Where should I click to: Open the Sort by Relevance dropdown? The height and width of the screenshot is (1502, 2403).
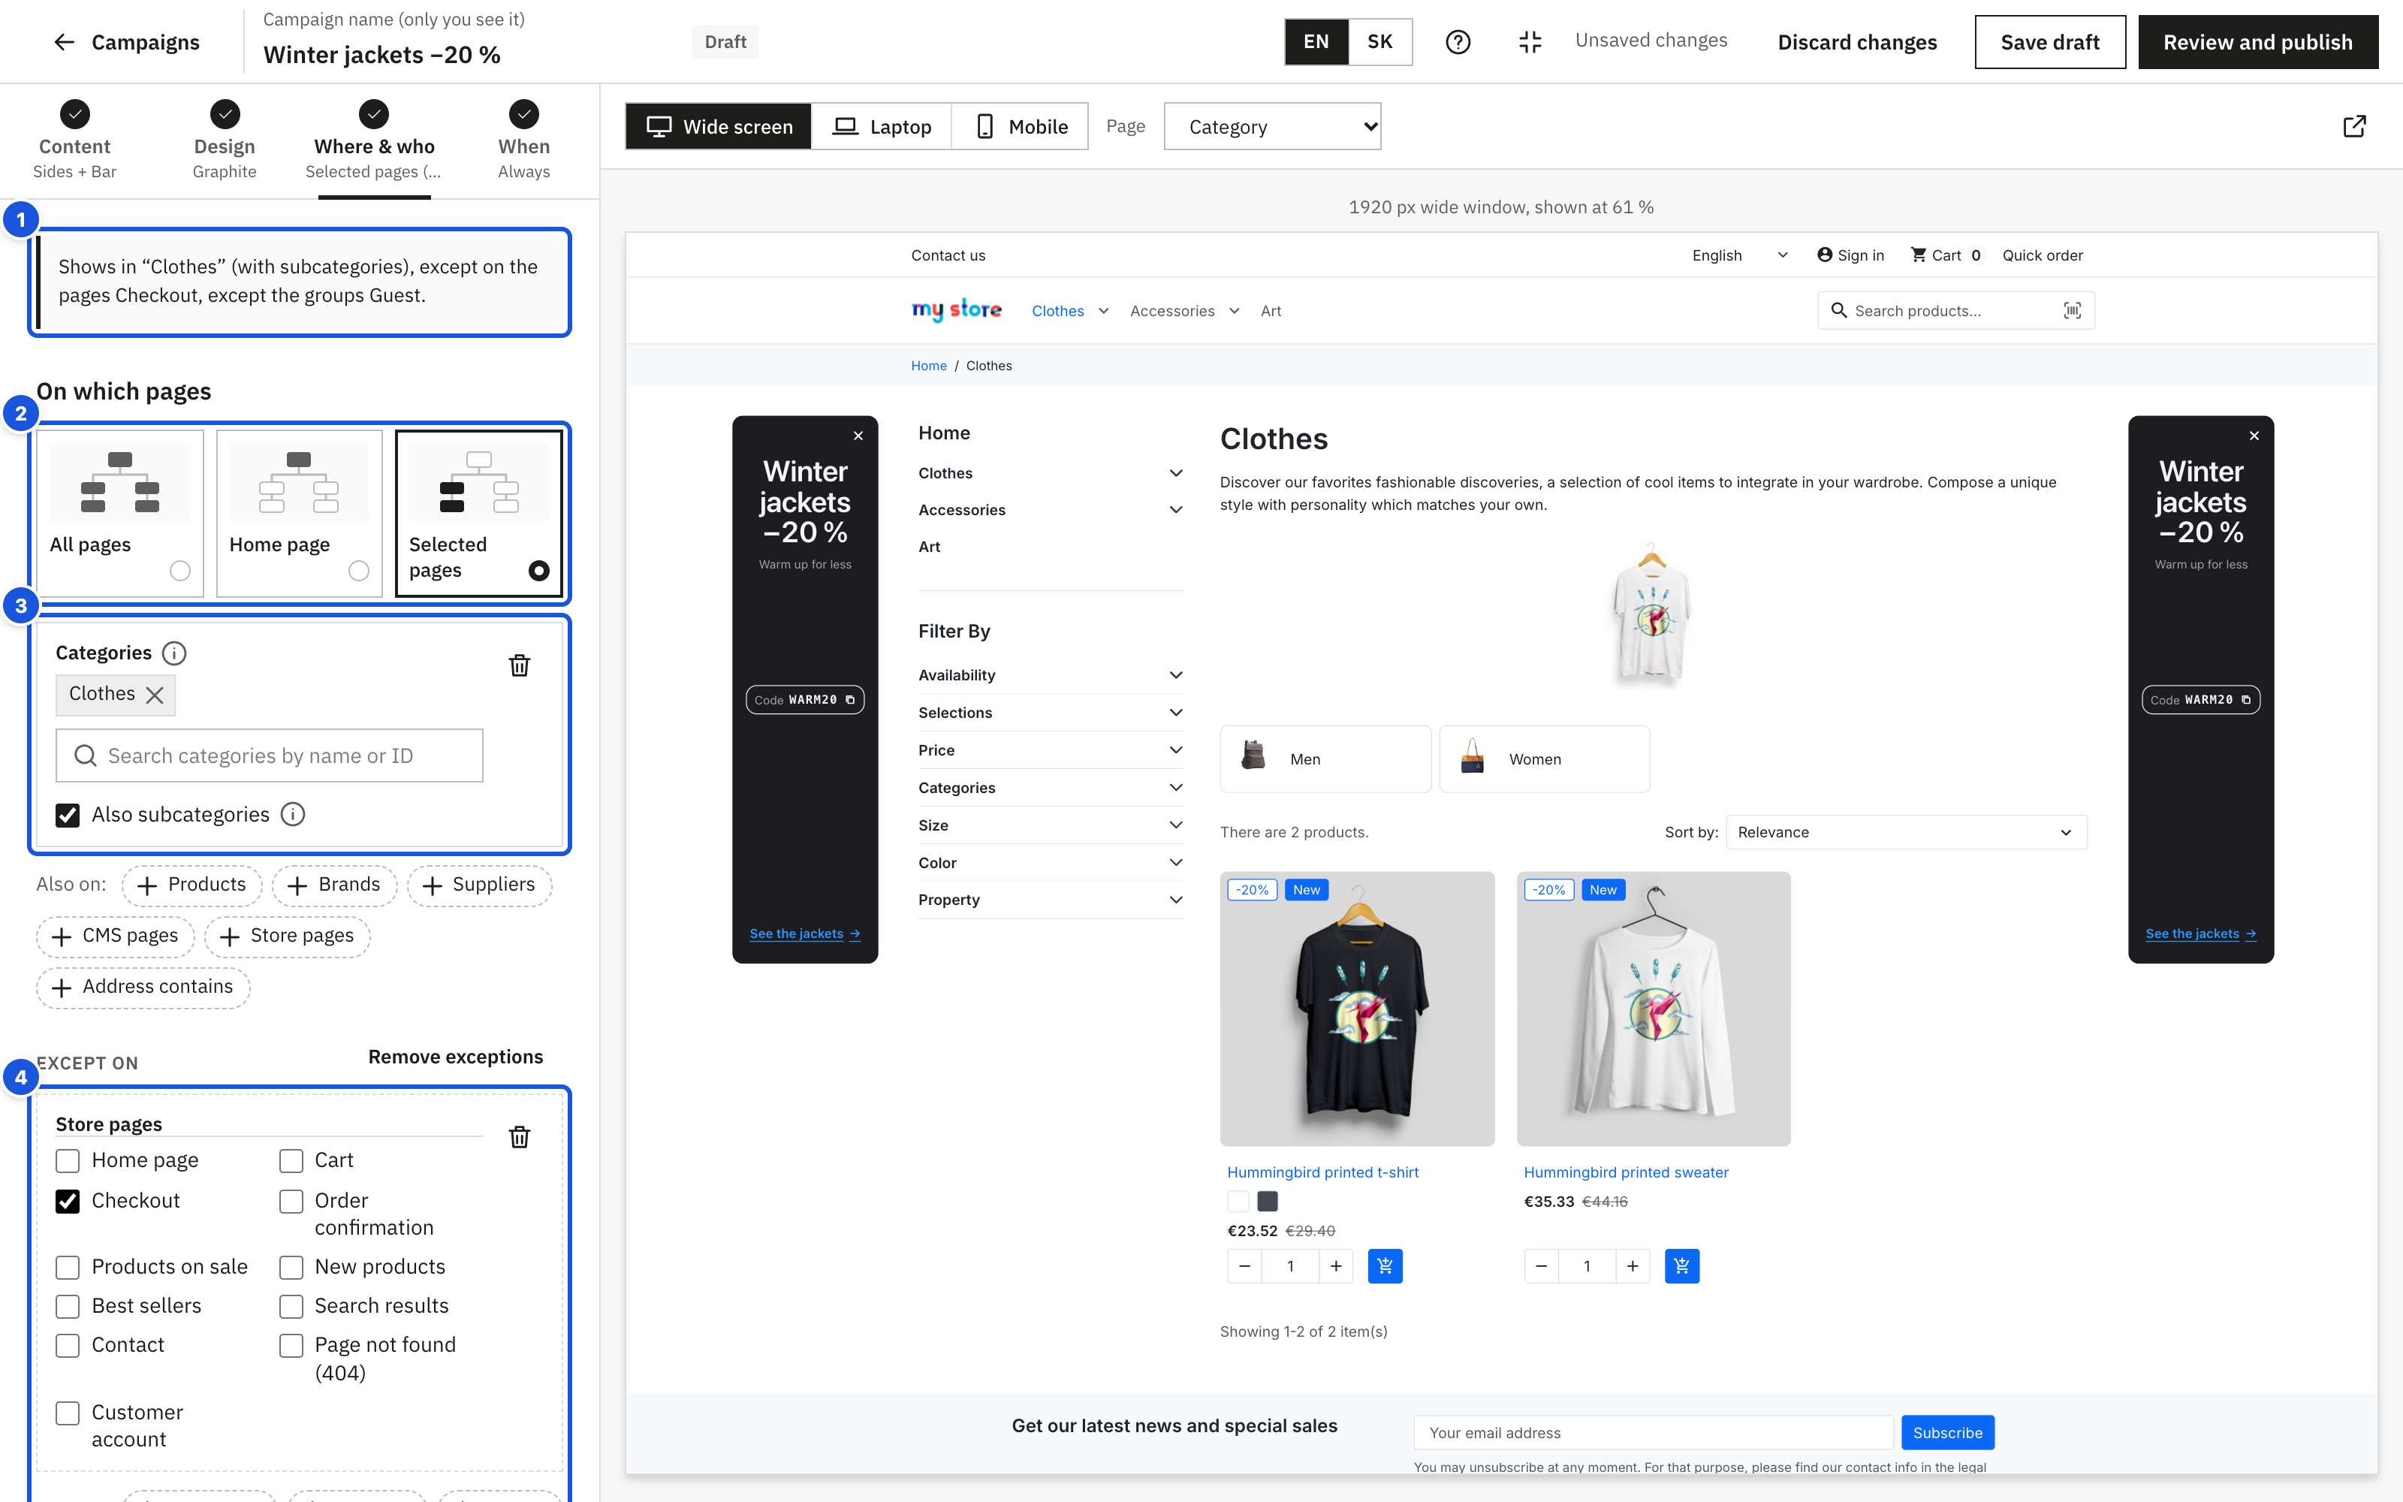click(x=1906, y=832)
